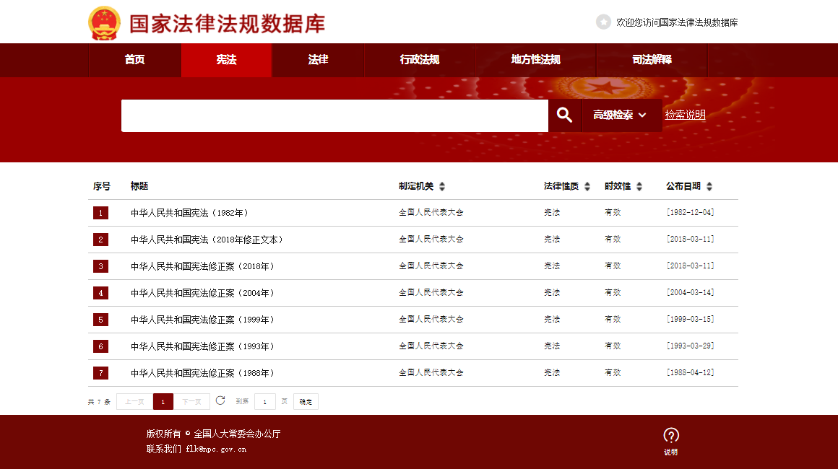Click the date [2004-03-14]
Viewport: 838px width, 469px height.
coord(690,292)
